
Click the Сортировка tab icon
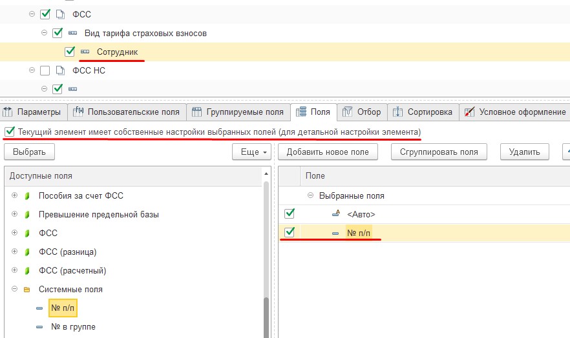point(397,112)
